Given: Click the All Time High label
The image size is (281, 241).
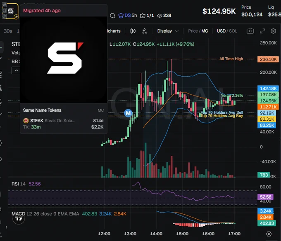Looking at the screenshot, I should pos(231,59).
